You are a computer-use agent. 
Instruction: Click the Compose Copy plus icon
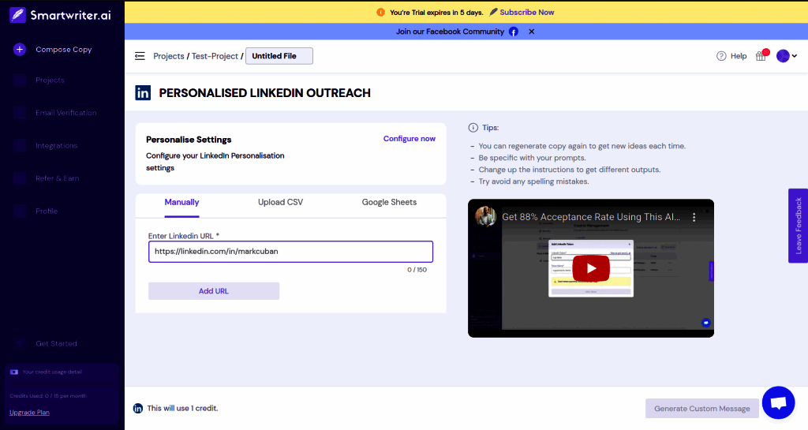pyautogui.click(x=20, y=50)
